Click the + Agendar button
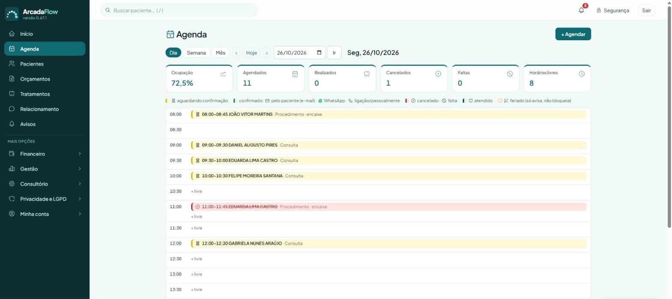The height and width of the screenshot is (299, 672). pos(573,34)
